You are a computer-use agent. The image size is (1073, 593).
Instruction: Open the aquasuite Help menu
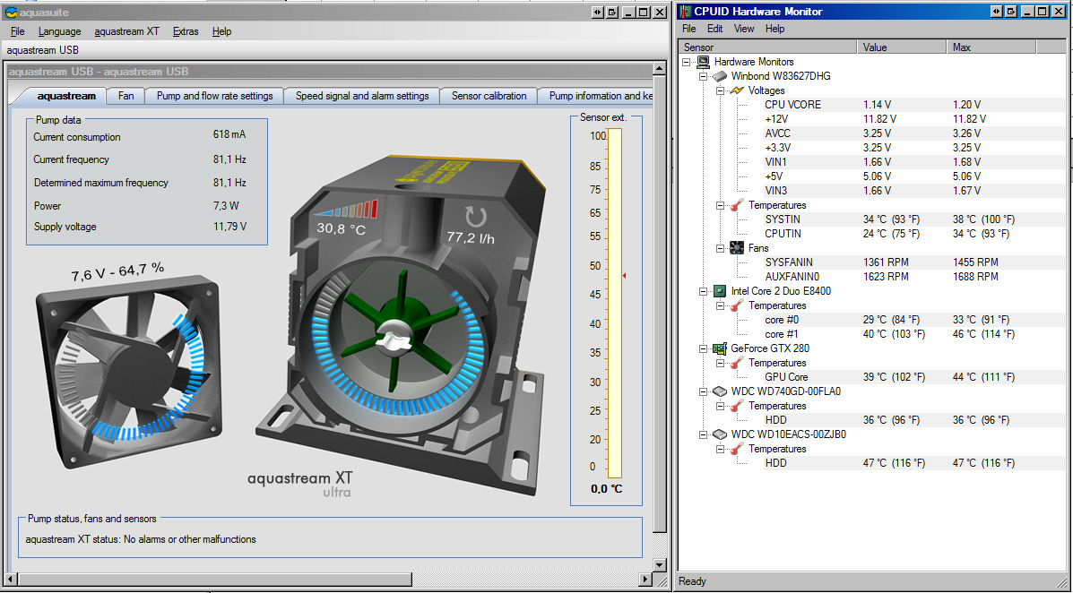tap(221, 31)
